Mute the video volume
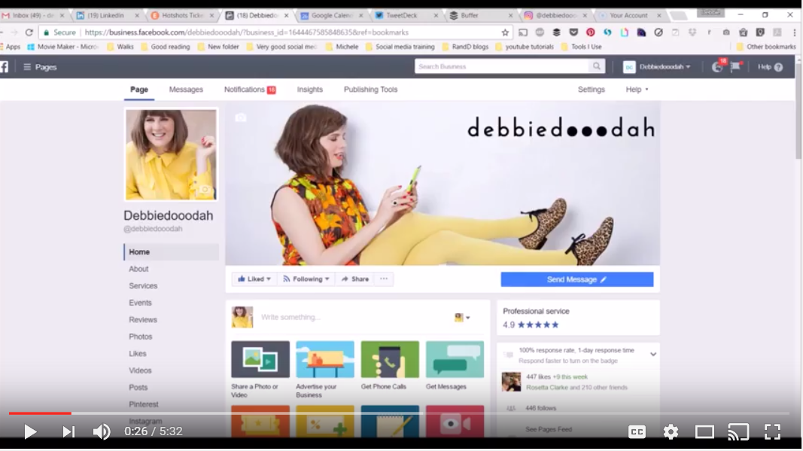Screen dimensions: 803x451 coord(102,431)
